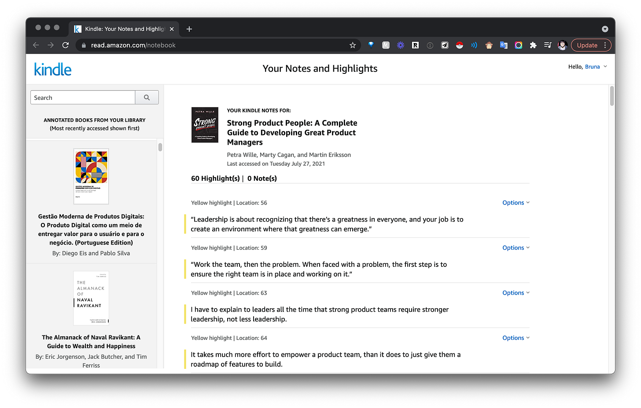Click the stronger leadership highlight text
Viewport: 641px width, 408px height.
(320, 314)
